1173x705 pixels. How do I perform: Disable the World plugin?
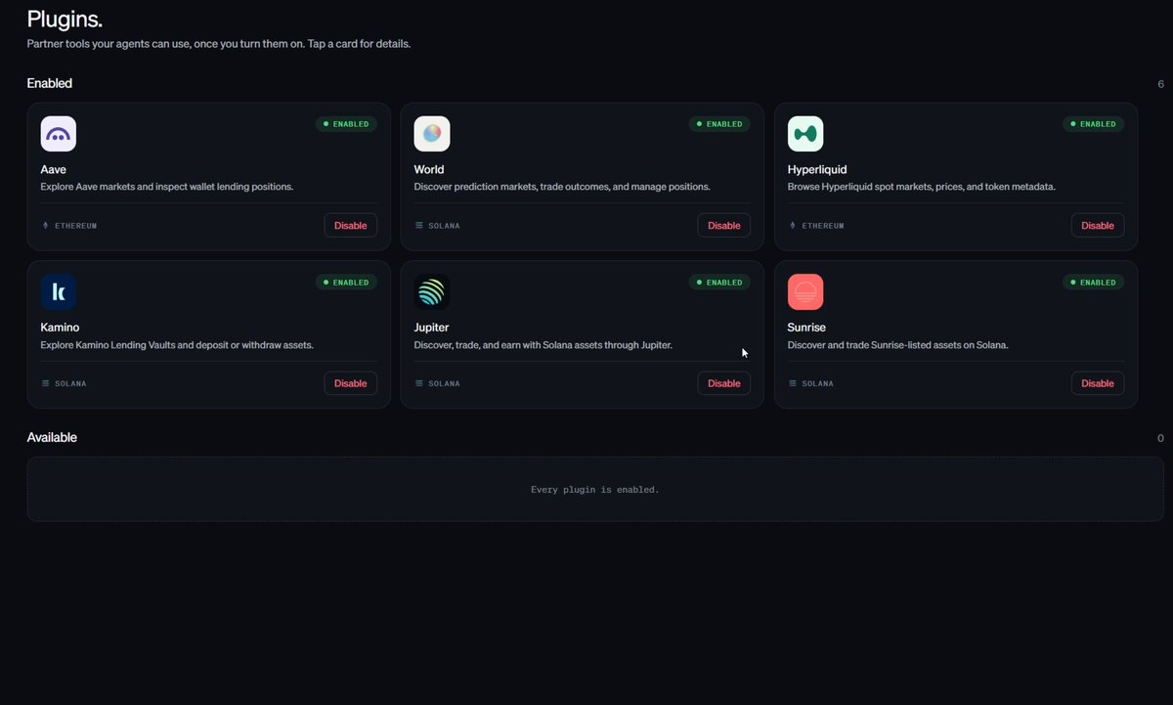tap(724, 226)
